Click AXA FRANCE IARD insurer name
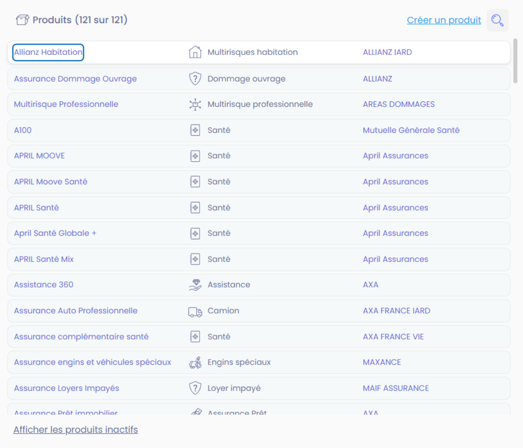 [397, 311]
